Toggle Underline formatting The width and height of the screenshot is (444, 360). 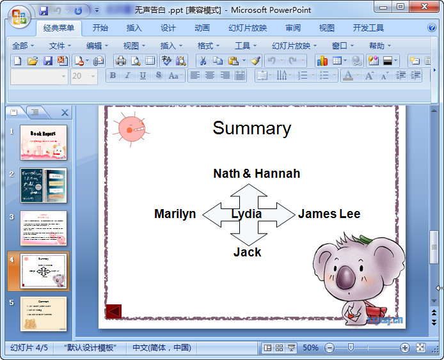coord(143,75)
